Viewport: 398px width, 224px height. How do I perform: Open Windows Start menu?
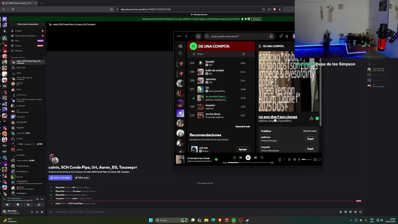click(151, 220)
